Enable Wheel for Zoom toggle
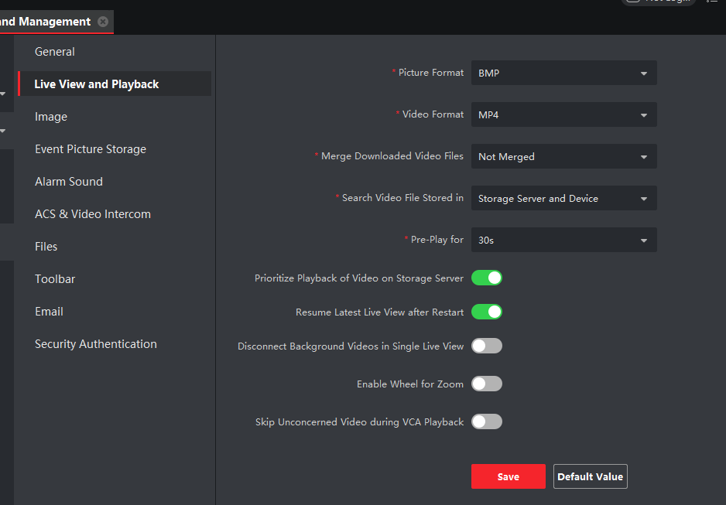This screenshot has width=726, height=505. [x=487, y=384]
